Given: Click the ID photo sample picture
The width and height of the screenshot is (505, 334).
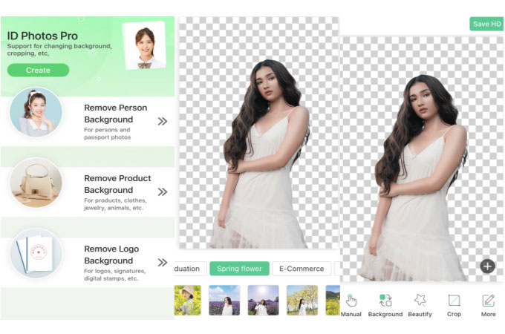Looking at the screenshot, I should pyautogui.click(x=145, y=45).
